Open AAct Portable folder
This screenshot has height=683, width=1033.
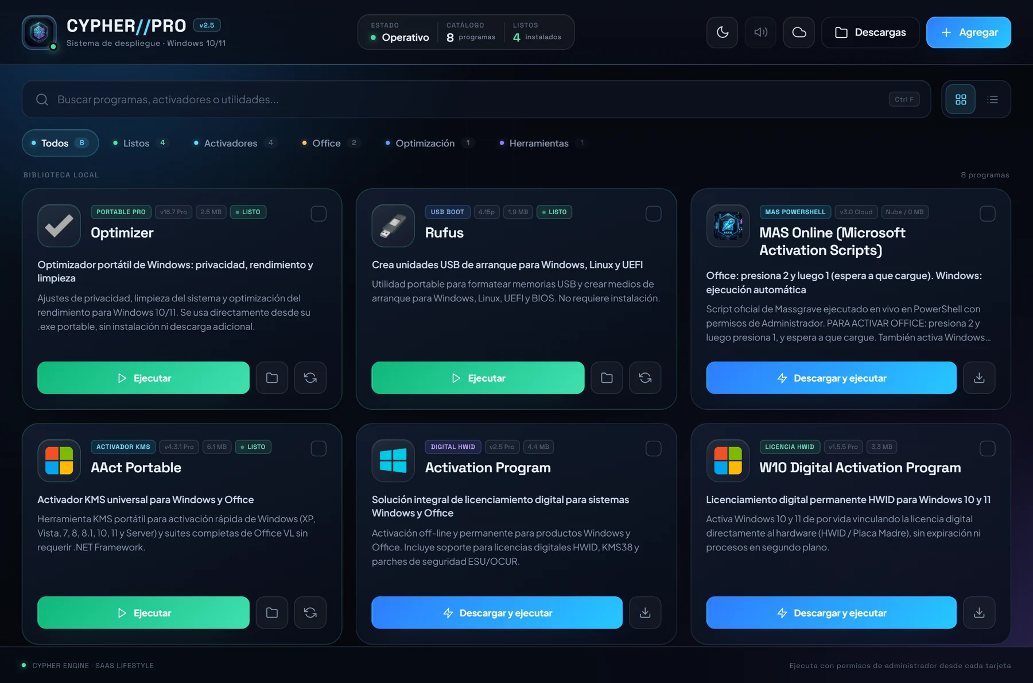pos(272,612)
